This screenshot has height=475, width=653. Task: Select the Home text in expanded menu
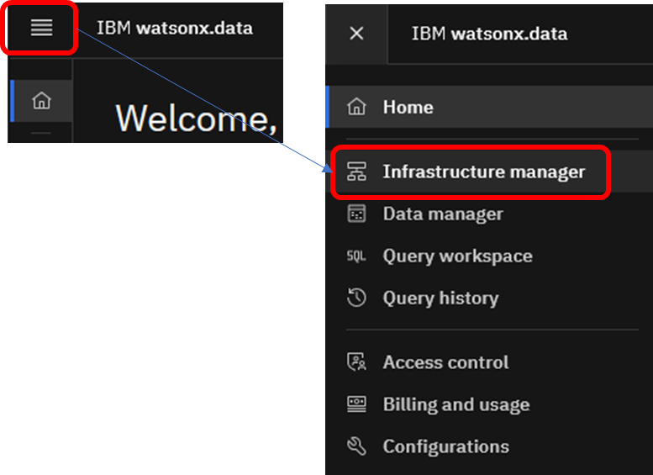(x=408, y=107)
